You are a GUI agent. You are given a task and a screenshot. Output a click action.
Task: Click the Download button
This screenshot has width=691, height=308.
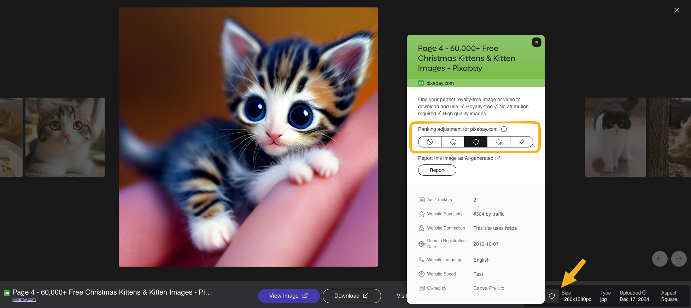352,296
